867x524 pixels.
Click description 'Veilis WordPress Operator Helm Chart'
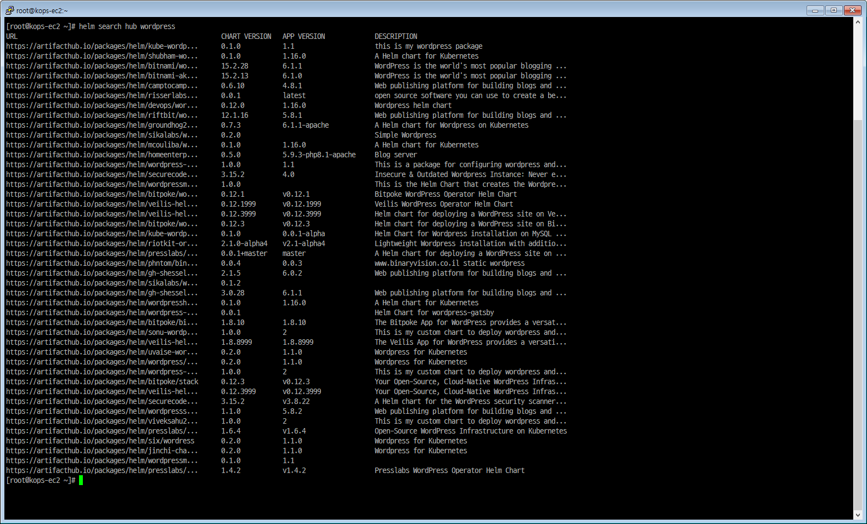coord(444,204)
